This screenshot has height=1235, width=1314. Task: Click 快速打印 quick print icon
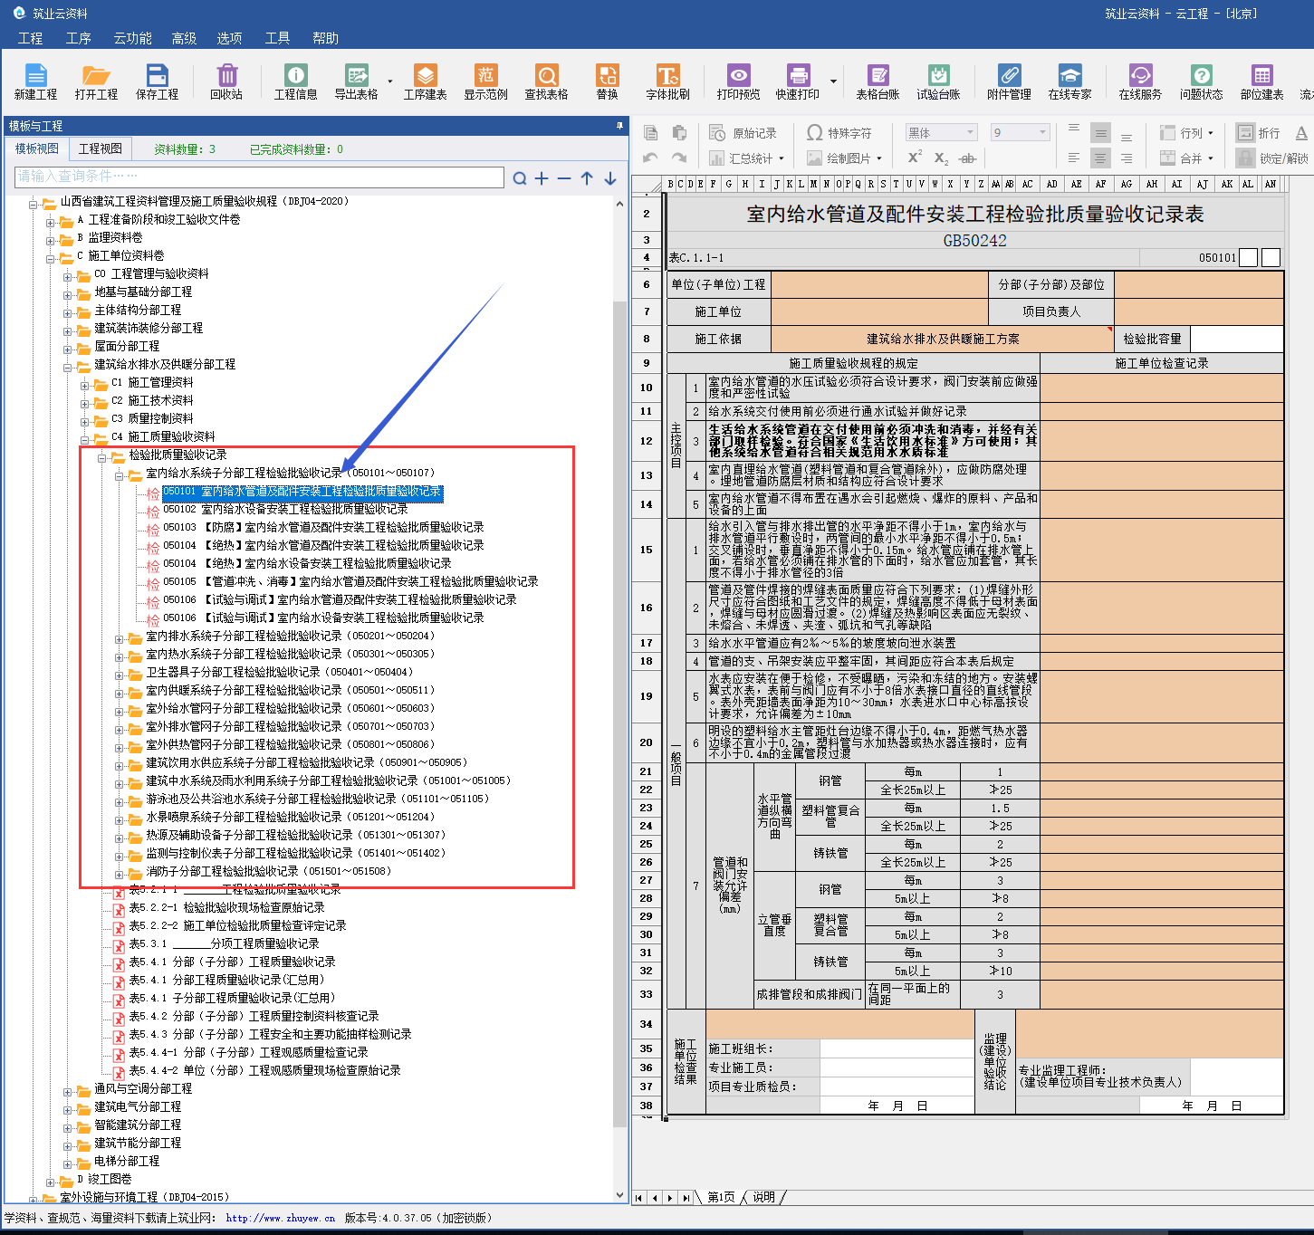[x=798, y=81]
